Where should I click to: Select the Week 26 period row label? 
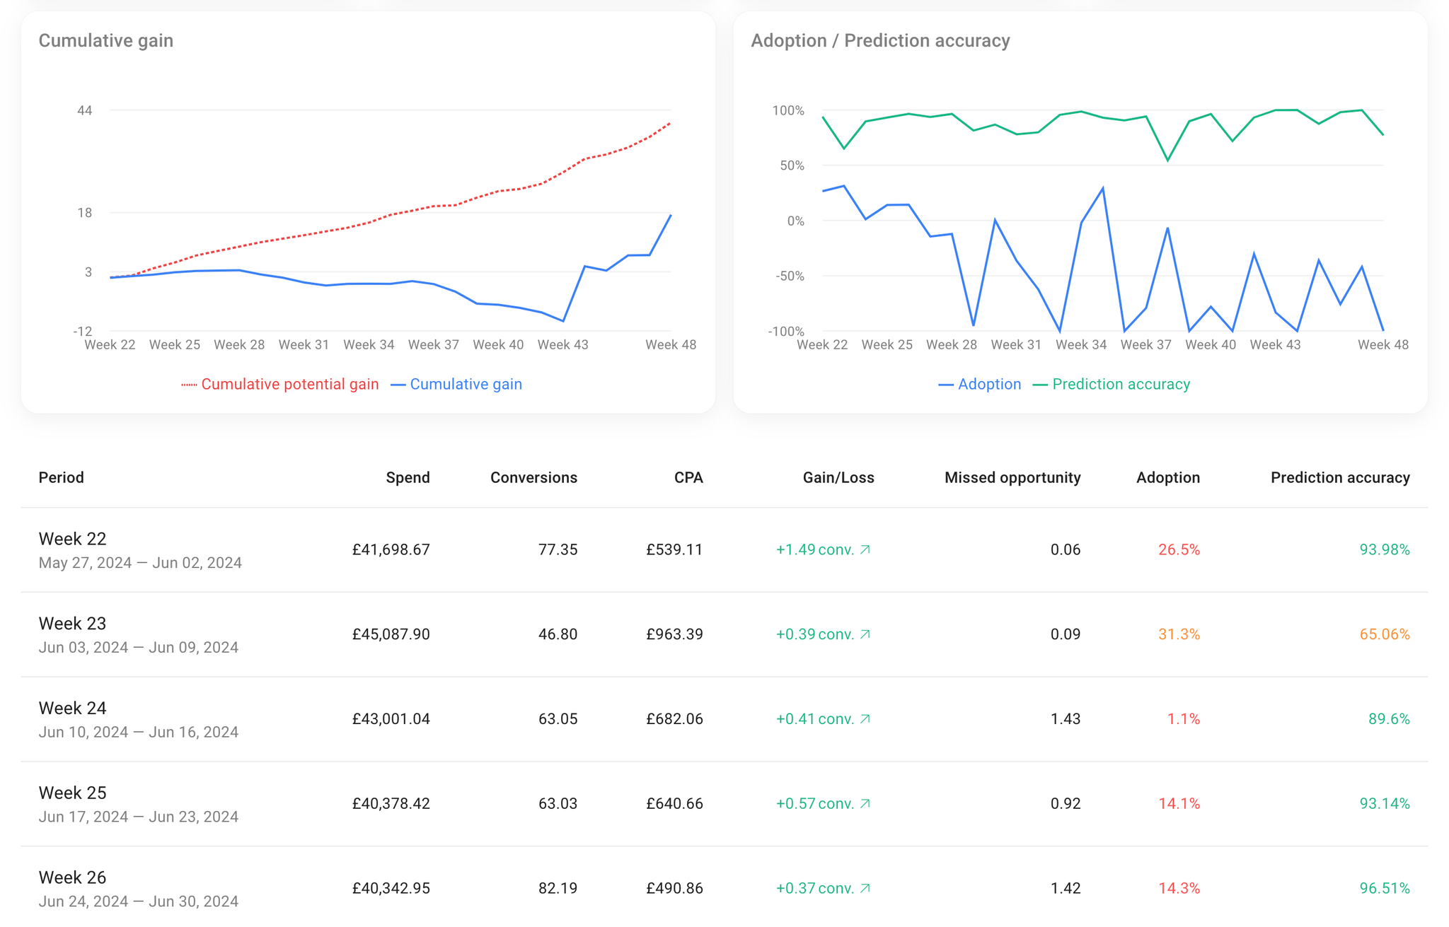72,878
